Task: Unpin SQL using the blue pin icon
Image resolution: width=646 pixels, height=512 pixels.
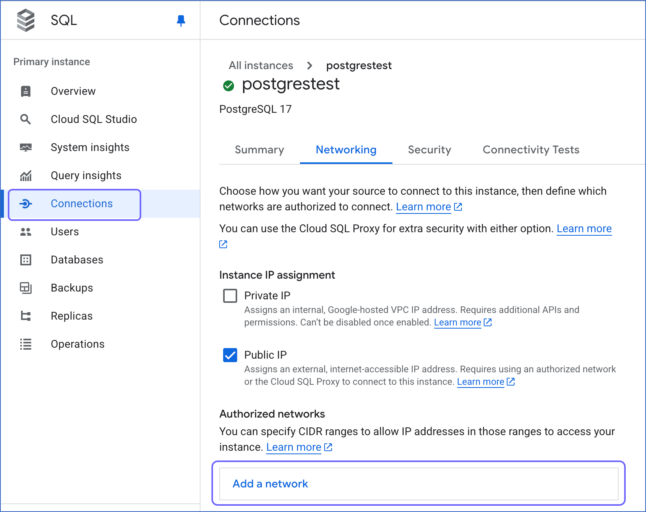Action: 181,21
